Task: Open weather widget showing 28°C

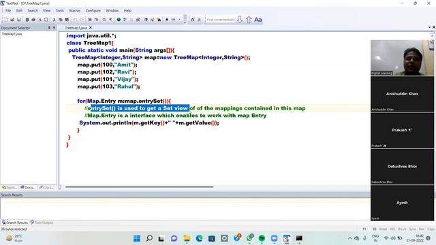Action: coord(14,238)
